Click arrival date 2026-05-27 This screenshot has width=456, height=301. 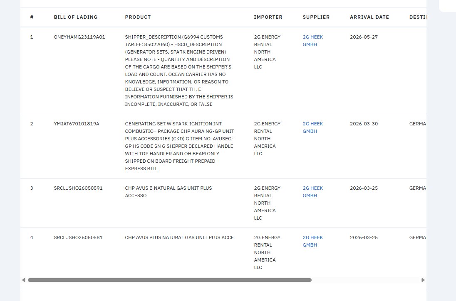click(x=364, y=37)
